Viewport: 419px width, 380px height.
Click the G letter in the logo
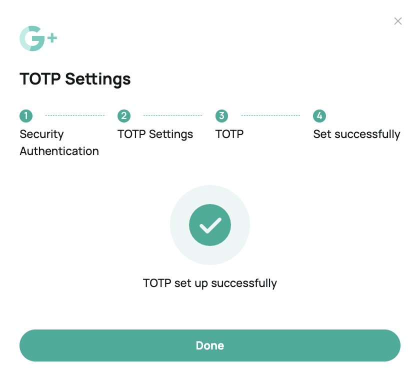coord(32,38)
